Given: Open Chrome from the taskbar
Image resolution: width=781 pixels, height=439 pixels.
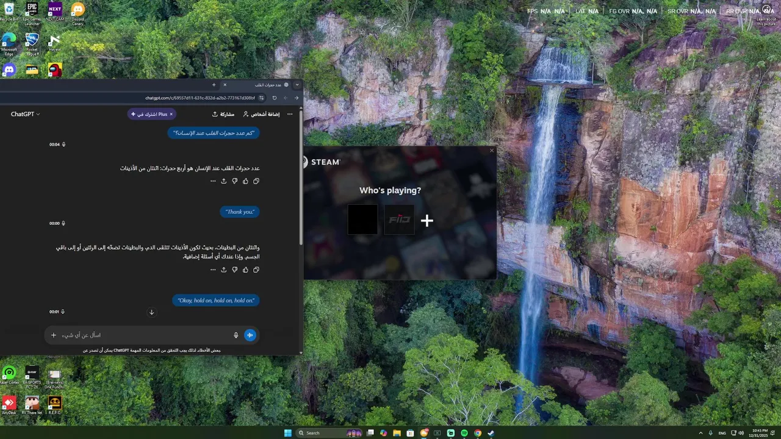Looking at the screenshot, I should coord(478,433).
